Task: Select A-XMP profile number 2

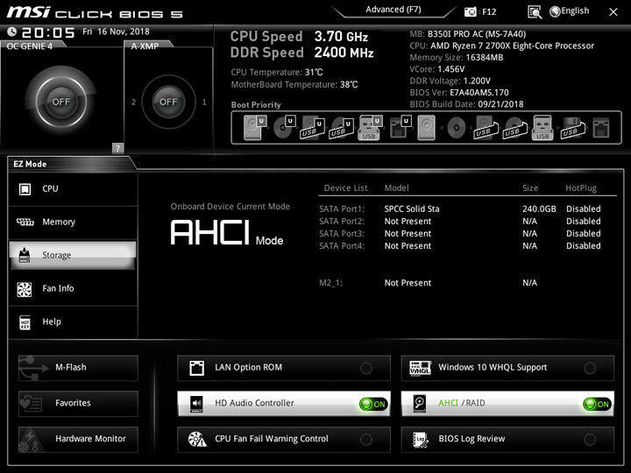Action: pyautogui.click(x=133, y=102)
